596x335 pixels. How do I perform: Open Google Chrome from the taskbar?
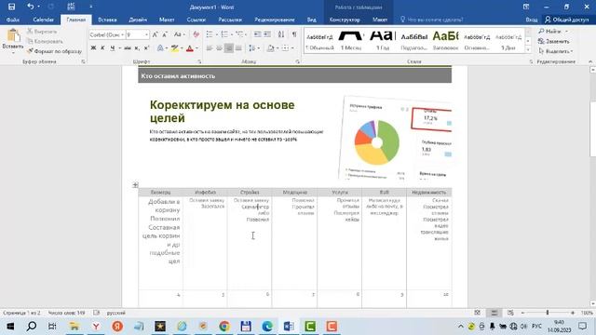click(x=224, y=327)
